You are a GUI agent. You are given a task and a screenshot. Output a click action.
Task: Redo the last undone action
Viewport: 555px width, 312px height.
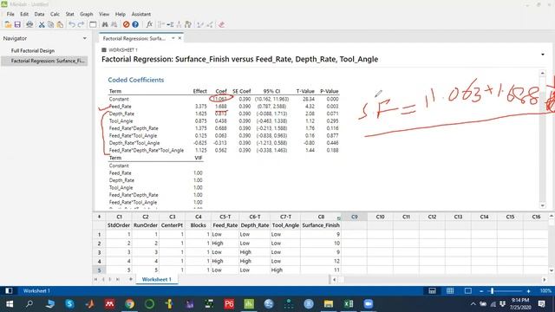point(81,24)
